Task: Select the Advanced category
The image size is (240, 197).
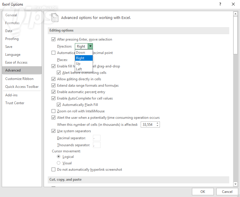Action: point(22,70)
